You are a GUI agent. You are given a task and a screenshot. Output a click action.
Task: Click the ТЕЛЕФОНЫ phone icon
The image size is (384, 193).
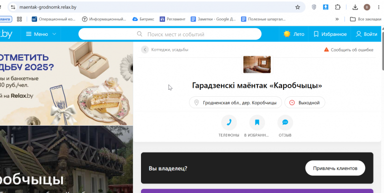point(228,122)
